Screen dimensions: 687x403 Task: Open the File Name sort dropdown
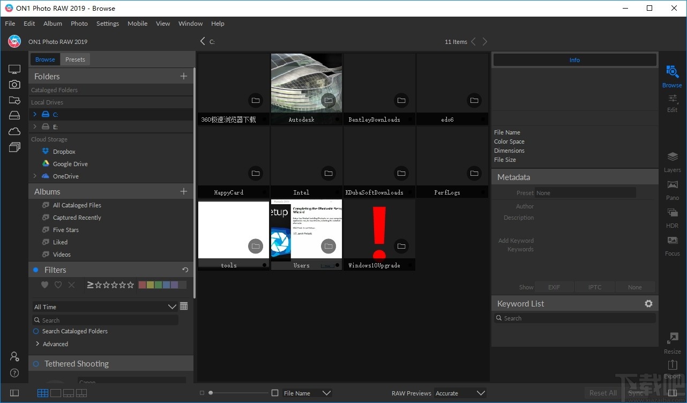308,393
